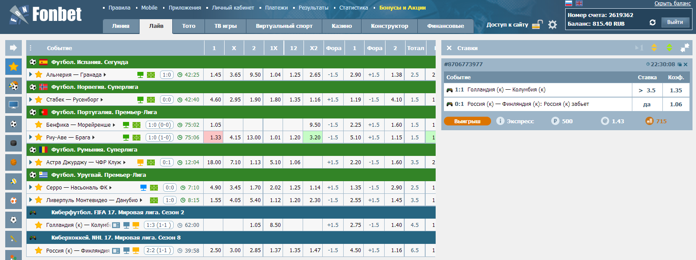The height and width of the screenshot is (260, 696).
Task: Toggle favorite star for Серро — Насьональ ФК
Action: click(39, 188)
